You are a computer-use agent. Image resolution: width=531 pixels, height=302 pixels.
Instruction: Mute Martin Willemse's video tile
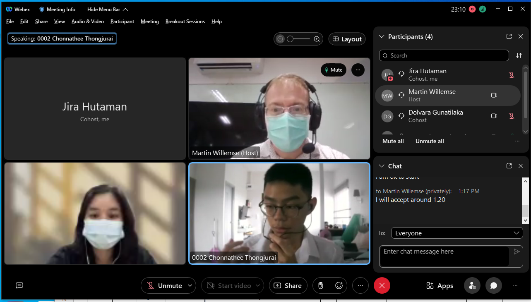333,70
